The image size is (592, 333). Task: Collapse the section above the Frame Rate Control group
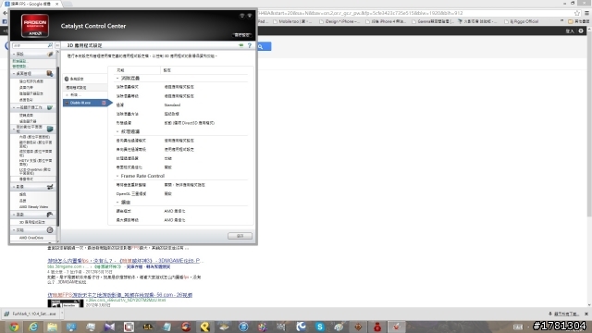[x=117, y=131]
